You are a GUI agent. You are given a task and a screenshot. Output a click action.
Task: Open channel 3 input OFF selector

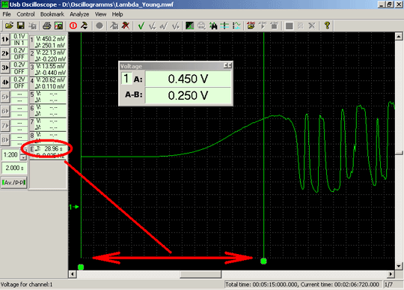tap(19, 71)
